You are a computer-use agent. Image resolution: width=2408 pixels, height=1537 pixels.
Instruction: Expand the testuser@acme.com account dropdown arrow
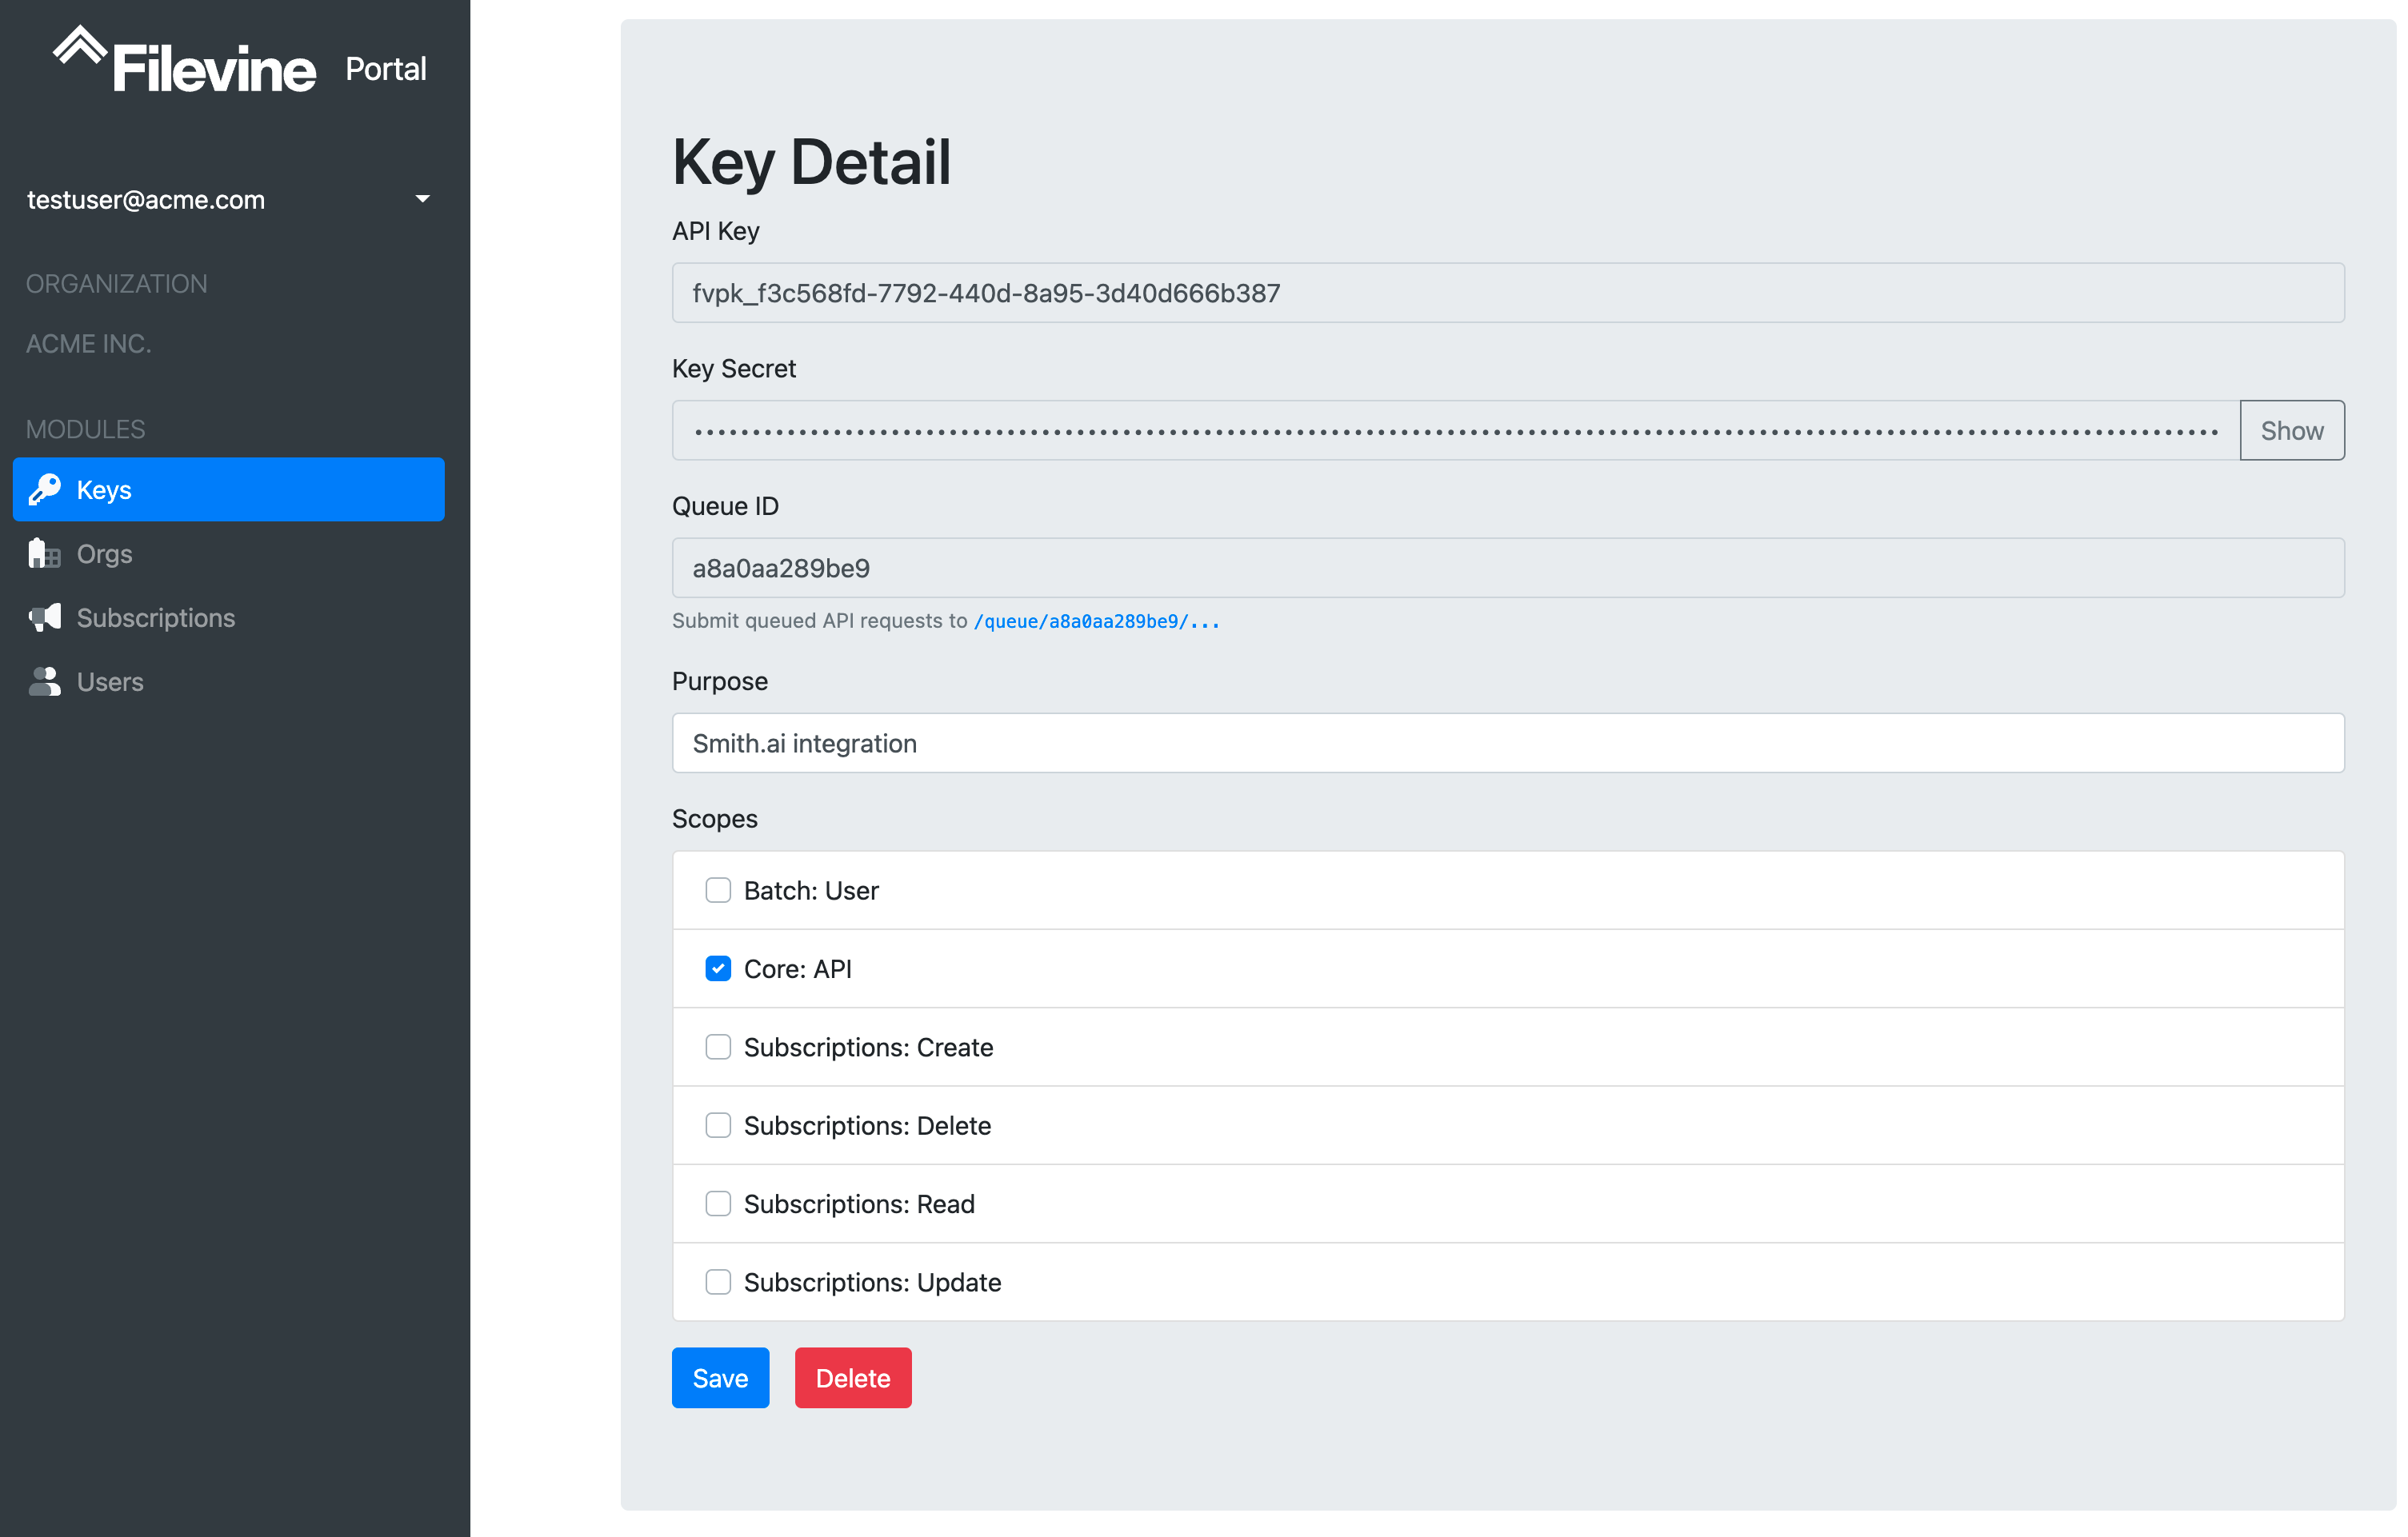coord(423,199)
